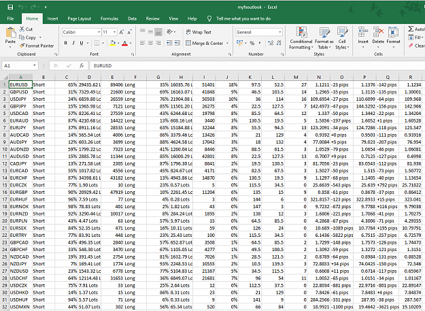Select row 16 header for EURGBP
Screen dimensions: 425x311
point(5,192)
